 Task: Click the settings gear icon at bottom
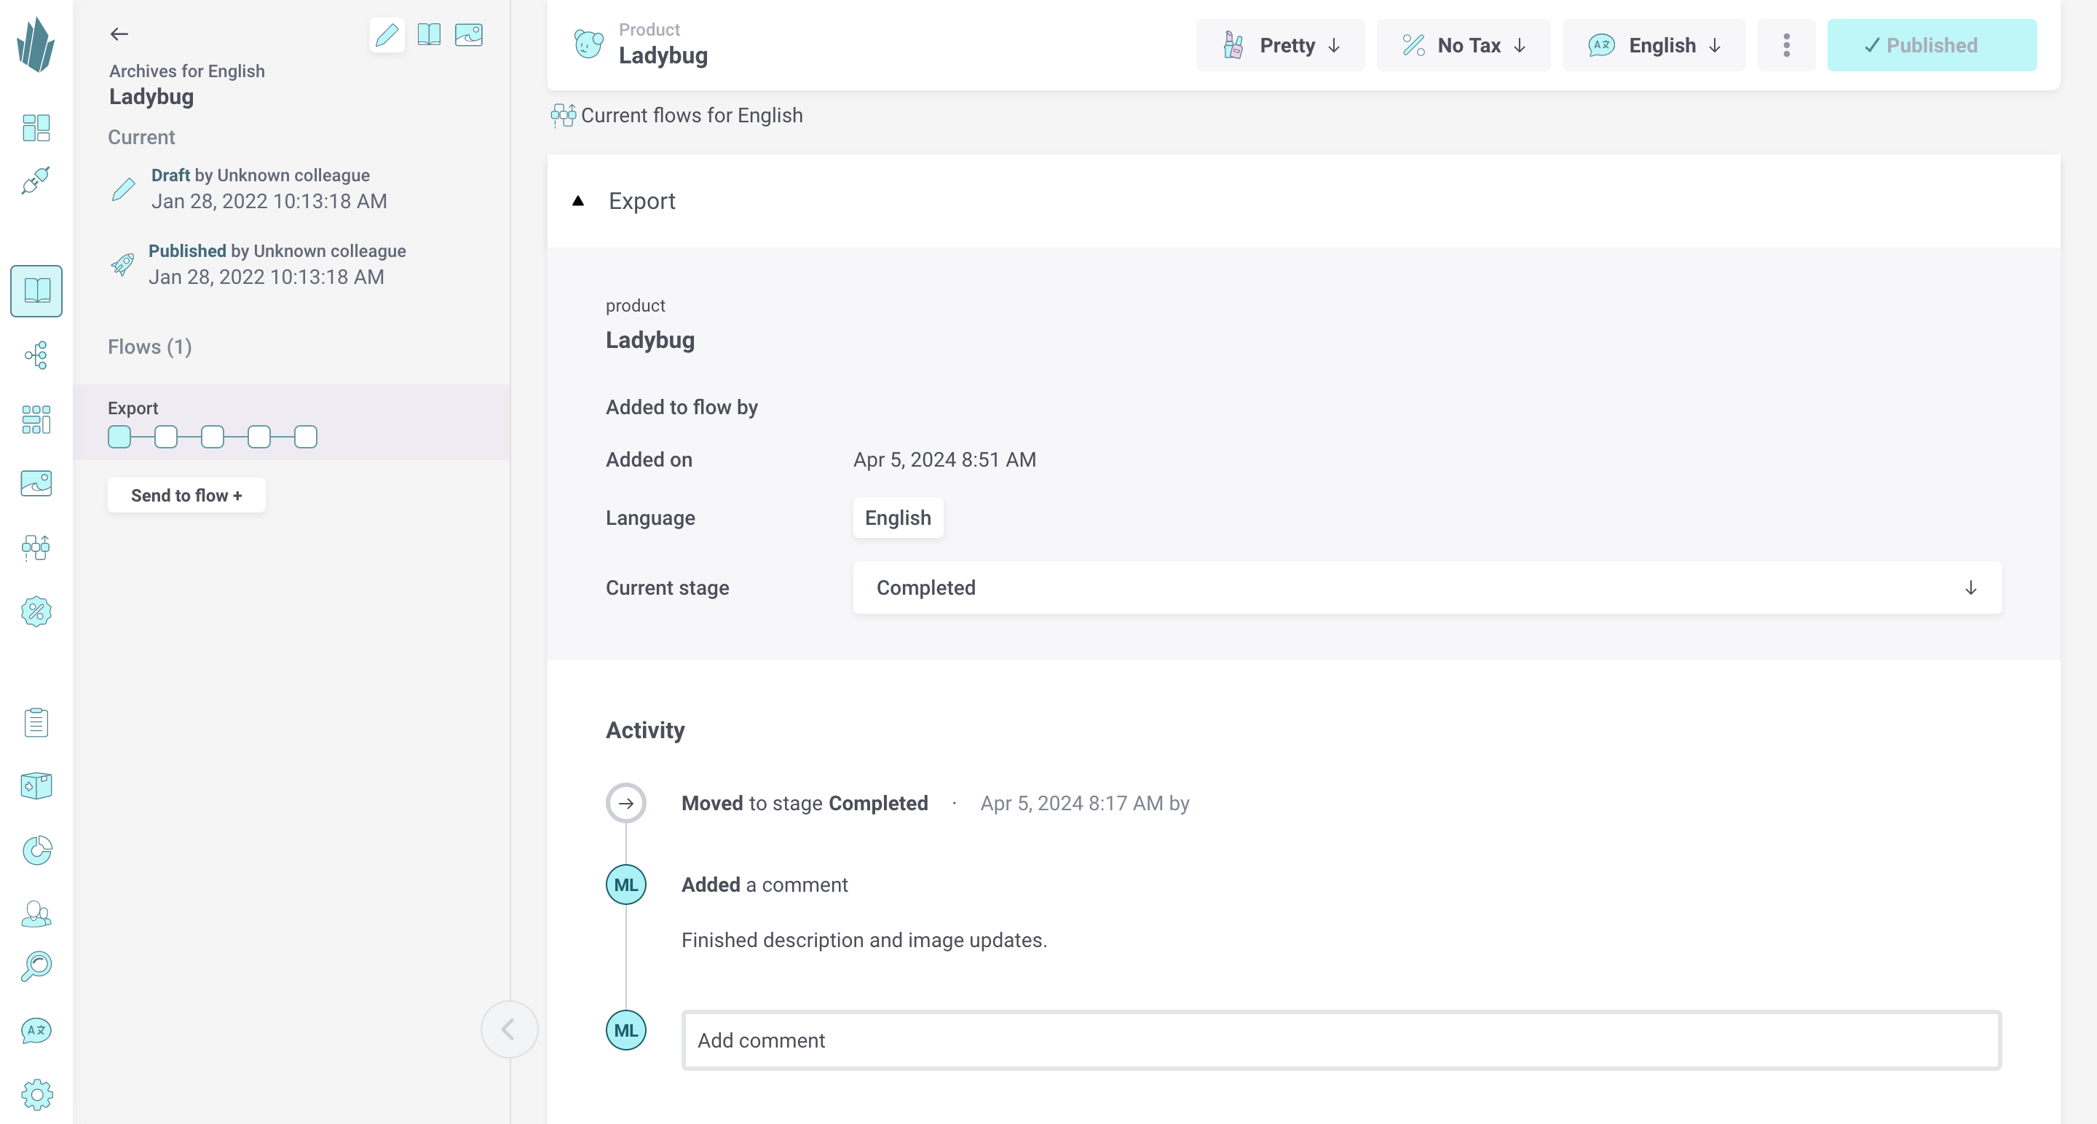(x=36, y=1095)
